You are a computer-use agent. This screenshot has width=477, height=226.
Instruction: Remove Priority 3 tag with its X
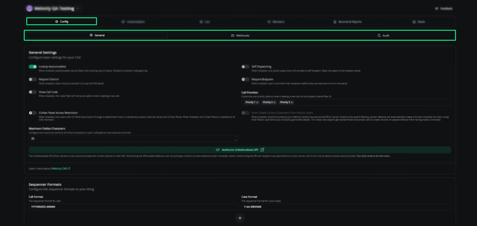point(292,102)
